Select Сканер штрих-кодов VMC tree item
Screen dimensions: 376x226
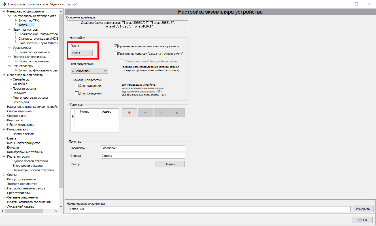38,39
